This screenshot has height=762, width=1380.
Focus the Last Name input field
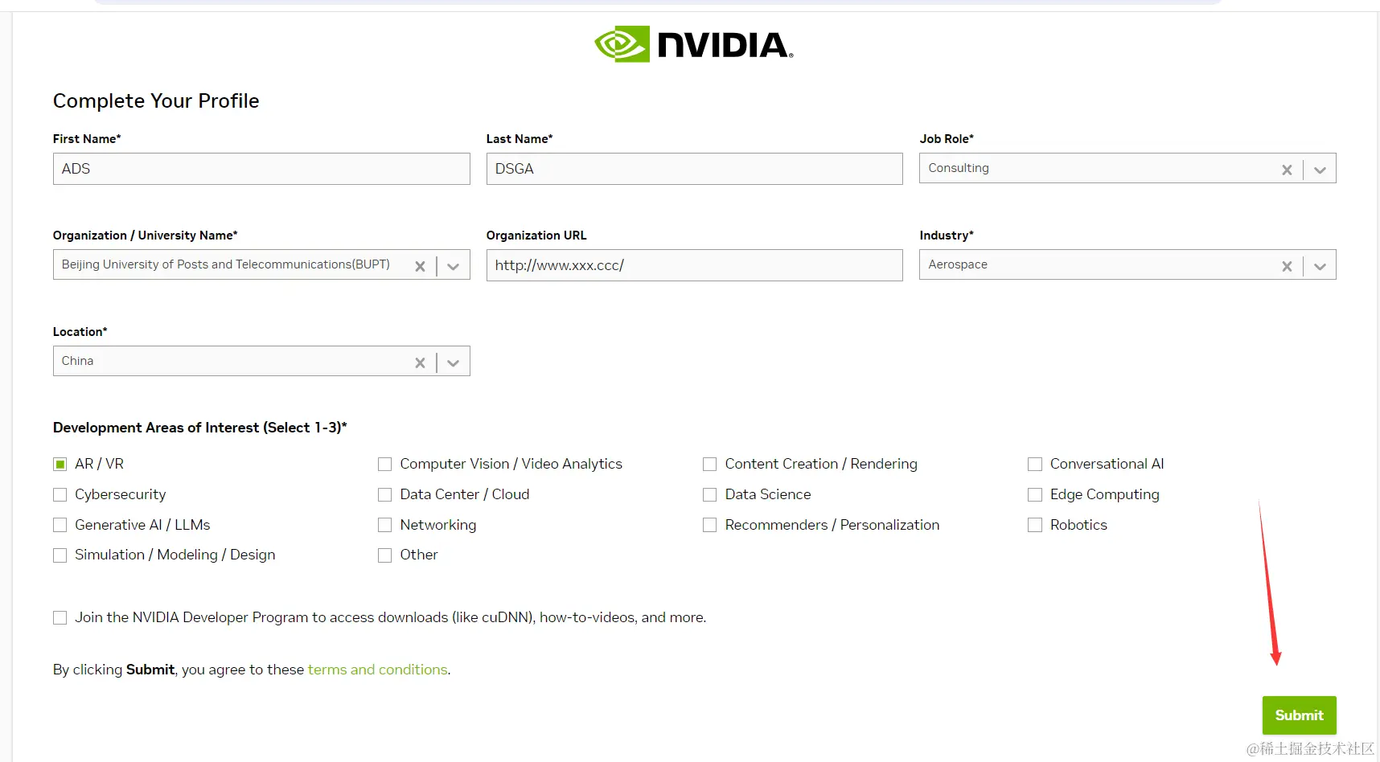[x=694, y=169]
